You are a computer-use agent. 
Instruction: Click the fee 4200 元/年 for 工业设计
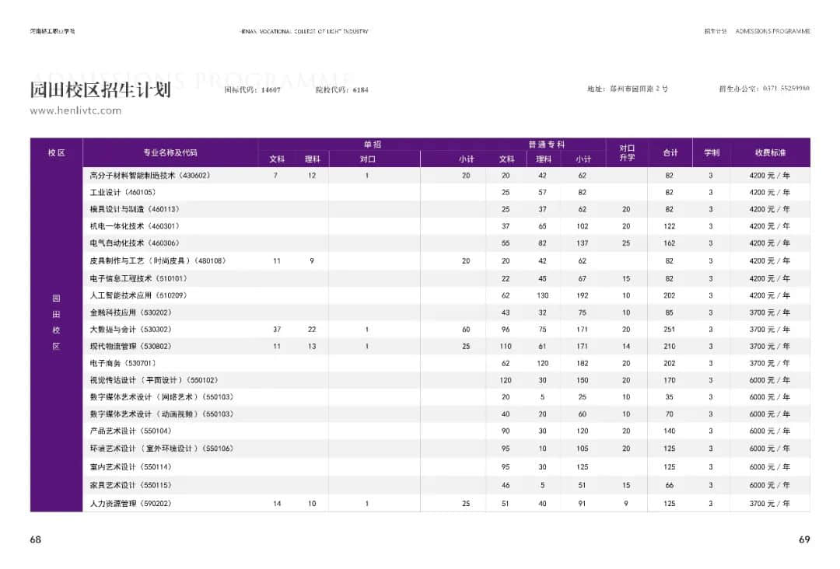(x=770, y=192)
